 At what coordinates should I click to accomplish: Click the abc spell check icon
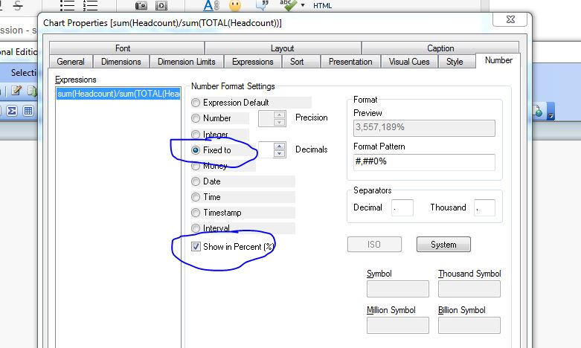pyautogui.click(x=288, y=4)
